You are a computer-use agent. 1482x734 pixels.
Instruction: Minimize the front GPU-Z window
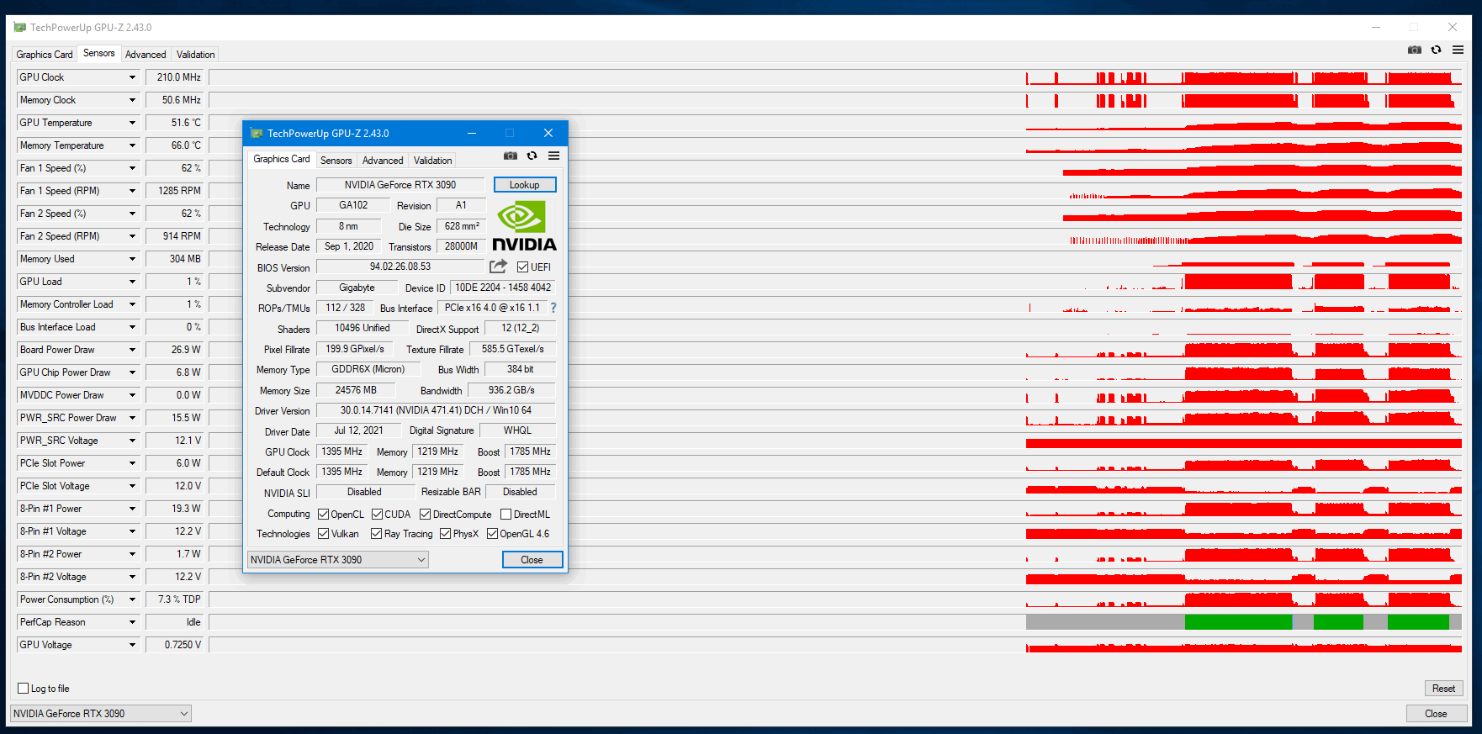coord(472,133)
